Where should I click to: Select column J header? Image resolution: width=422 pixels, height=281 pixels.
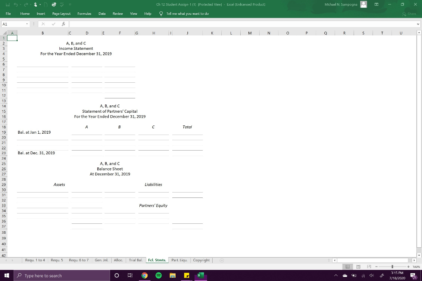click(x=188, y=33)
